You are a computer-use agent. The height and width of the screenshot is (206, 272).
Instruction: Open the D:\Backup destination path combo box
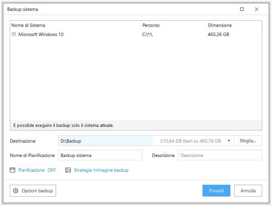[105, 141]
